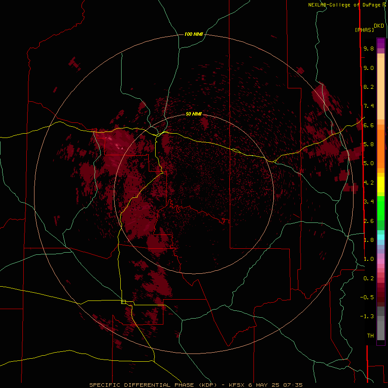Click the 6 MAY 25 date text
Screen dimensions: 388x388
[264, 385]
